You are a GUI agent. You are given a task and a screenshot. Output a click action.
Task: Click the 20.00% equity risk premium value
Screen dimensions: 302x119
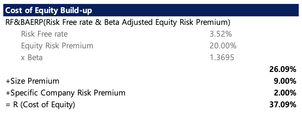pyautogui.click(x=223, y=46)
